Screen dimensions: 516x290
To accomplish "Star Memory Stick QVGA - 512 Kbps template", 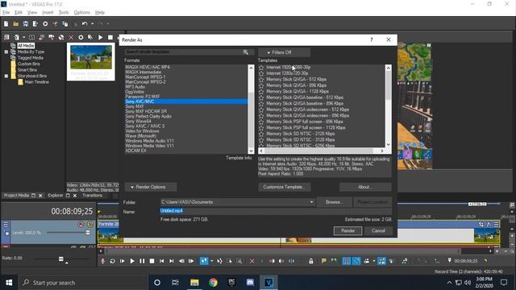I will coord(261,79).
